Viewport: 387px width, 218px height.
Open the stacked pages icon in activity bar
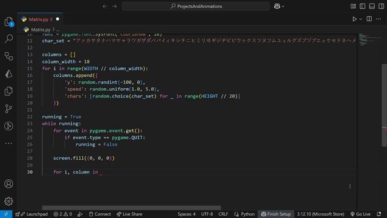point(8,91)
